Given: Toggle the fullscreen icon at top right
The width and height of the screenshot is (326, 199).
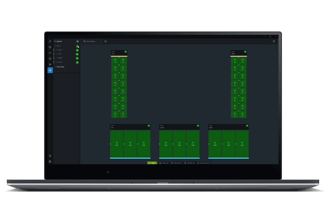Looking at the screenshot, I should [x=274, y=41].
